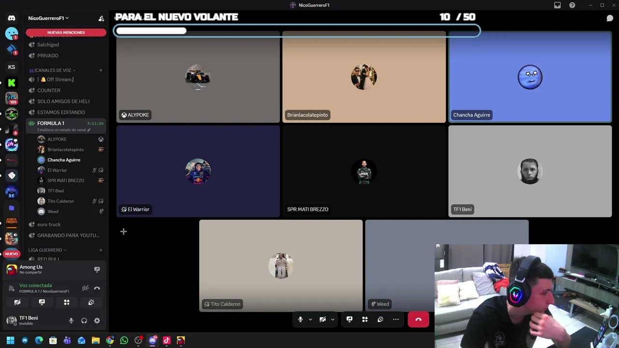The image size is (619, 348).
Task: Open the Fortnite server icon
Action: [x=12, y=222]
